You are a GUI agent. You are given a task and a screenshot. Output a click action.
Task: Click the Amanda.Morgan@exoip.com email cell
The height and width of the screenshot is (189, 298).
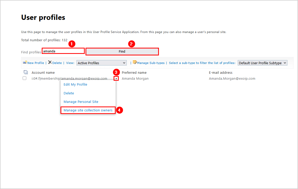click(232, 79)
